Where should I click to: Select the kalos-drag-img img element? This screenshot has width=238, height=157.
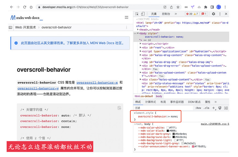click(x=177, y=62)
